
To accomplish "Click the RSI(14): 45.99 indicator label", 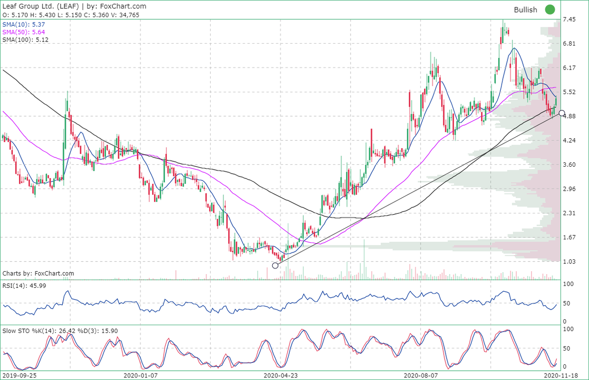I will click(25, 285).
